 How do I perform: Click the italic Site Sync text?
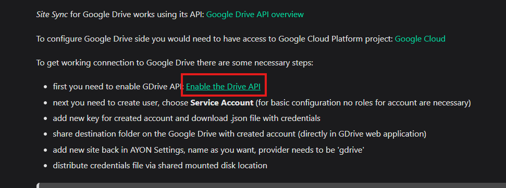pos(52,15)
